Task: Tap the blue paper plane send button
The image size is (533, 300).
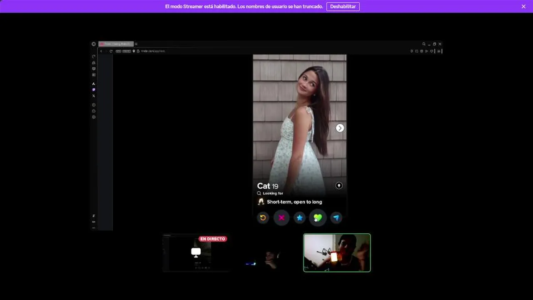Action: [x=336, y=217]
